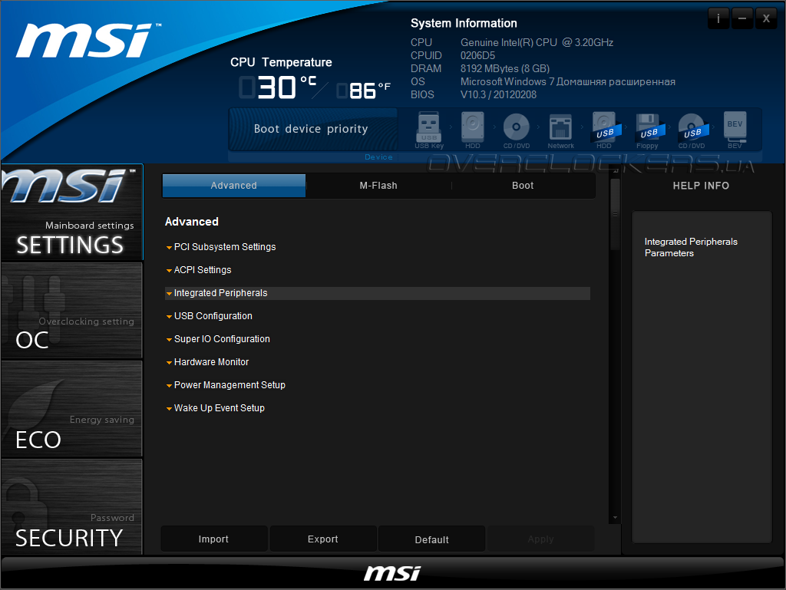Click the Export button
The height and width of the screenshot is (590, 786).
pyautogui.click(x=323, y=539)
